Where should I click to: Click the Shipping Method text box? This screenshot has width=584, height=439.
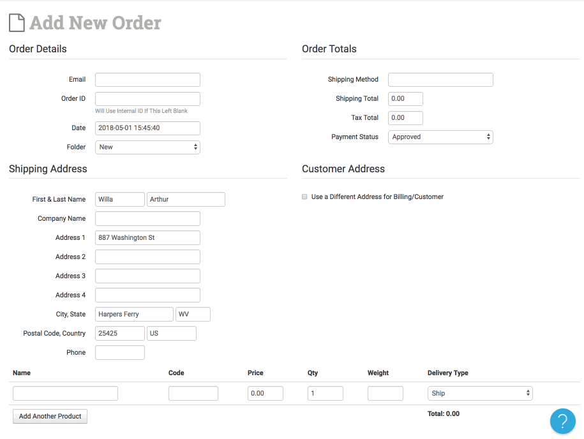click(440, 80)
